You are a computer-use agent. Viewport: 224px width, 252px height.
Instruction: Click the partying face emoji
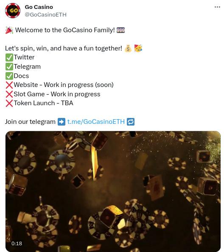point(138,48)
